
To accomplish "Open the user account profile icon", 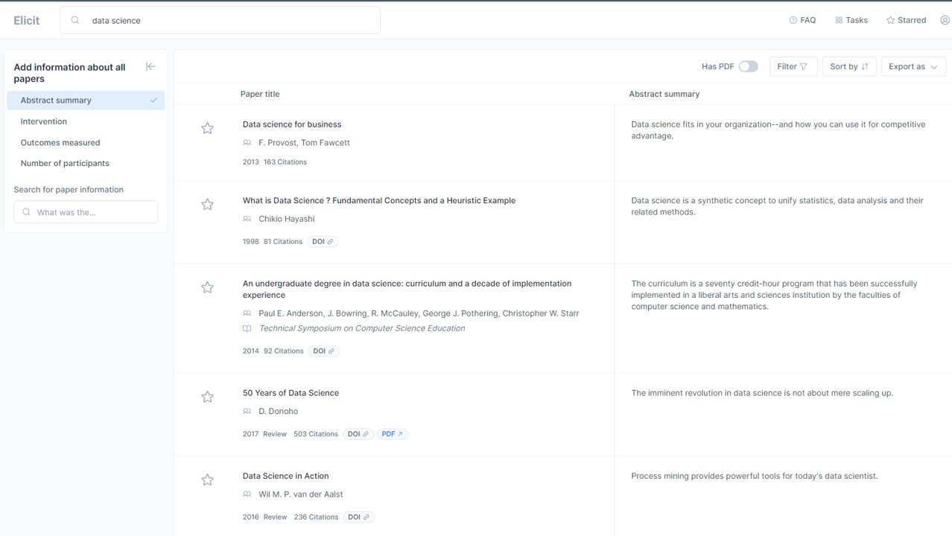I will coord(944,20).
